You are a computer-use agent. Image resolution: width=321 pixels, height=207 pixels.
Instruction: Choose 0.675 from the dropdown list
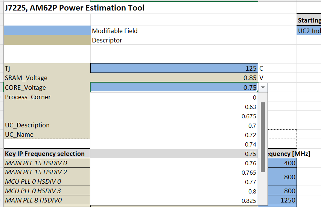point(174,116)
